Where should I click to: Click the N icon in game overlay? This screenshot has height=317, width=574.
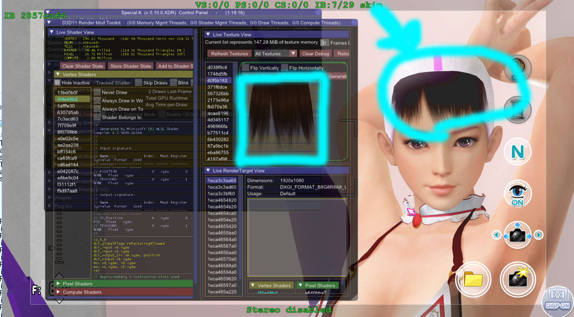(517, 152)
